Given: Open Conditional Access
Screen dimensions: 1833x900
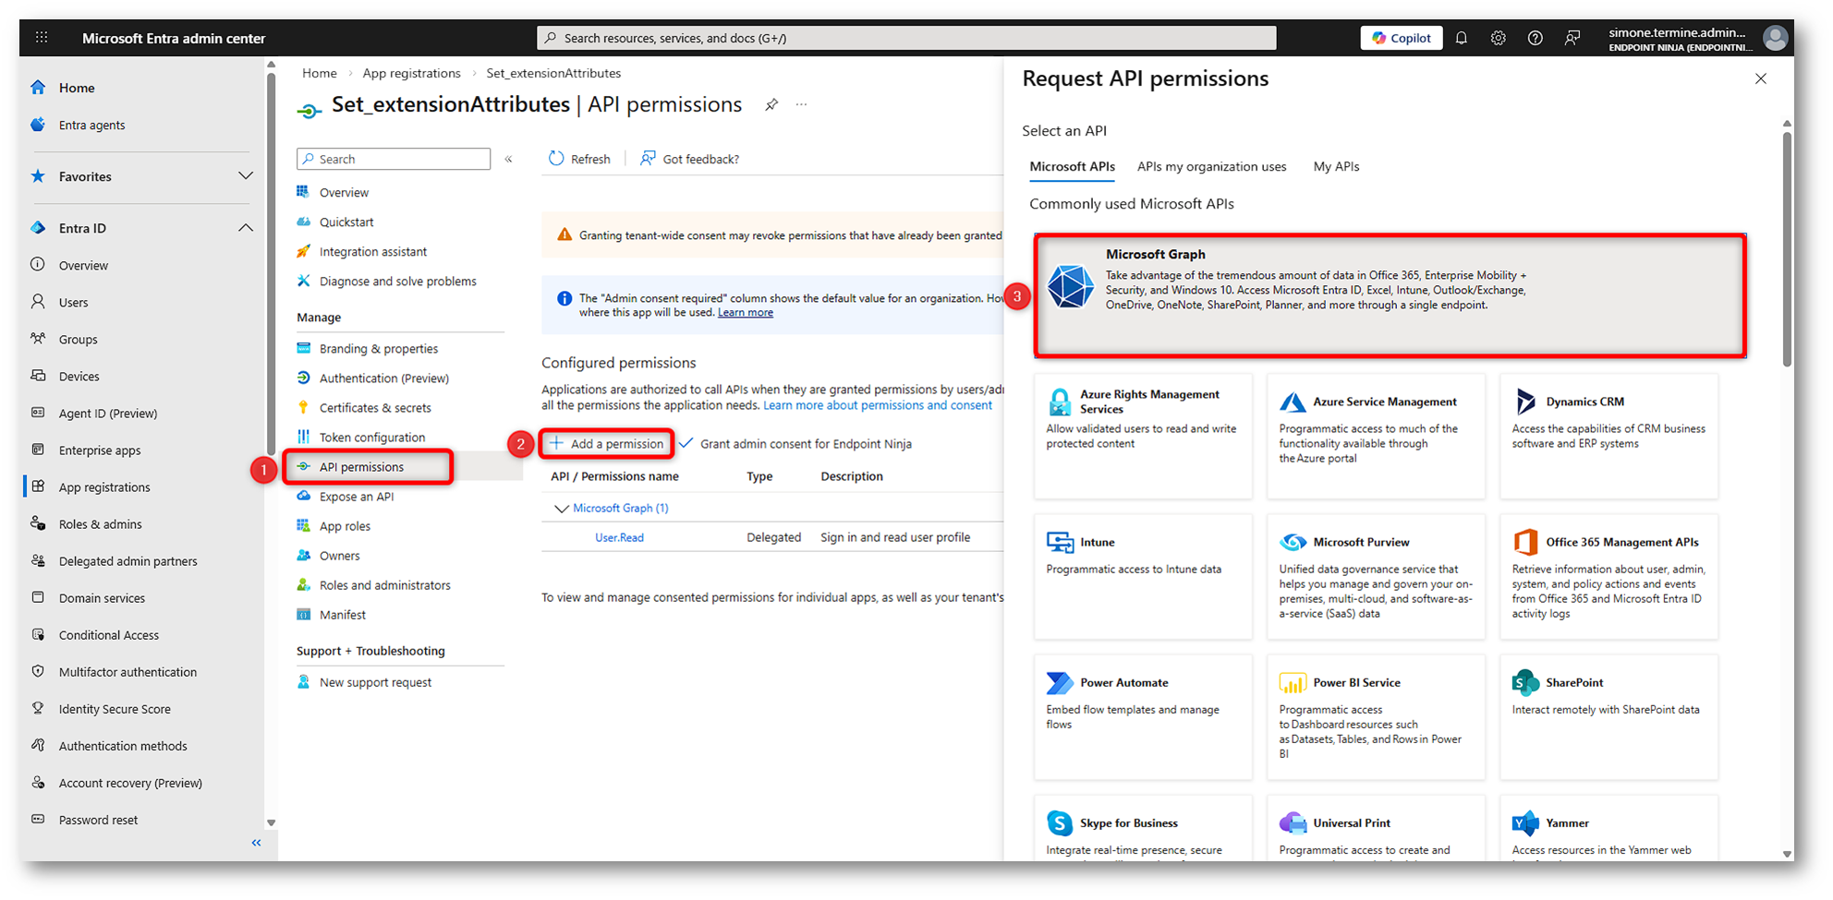Looking at the screenshot, I should coord(109,634).
